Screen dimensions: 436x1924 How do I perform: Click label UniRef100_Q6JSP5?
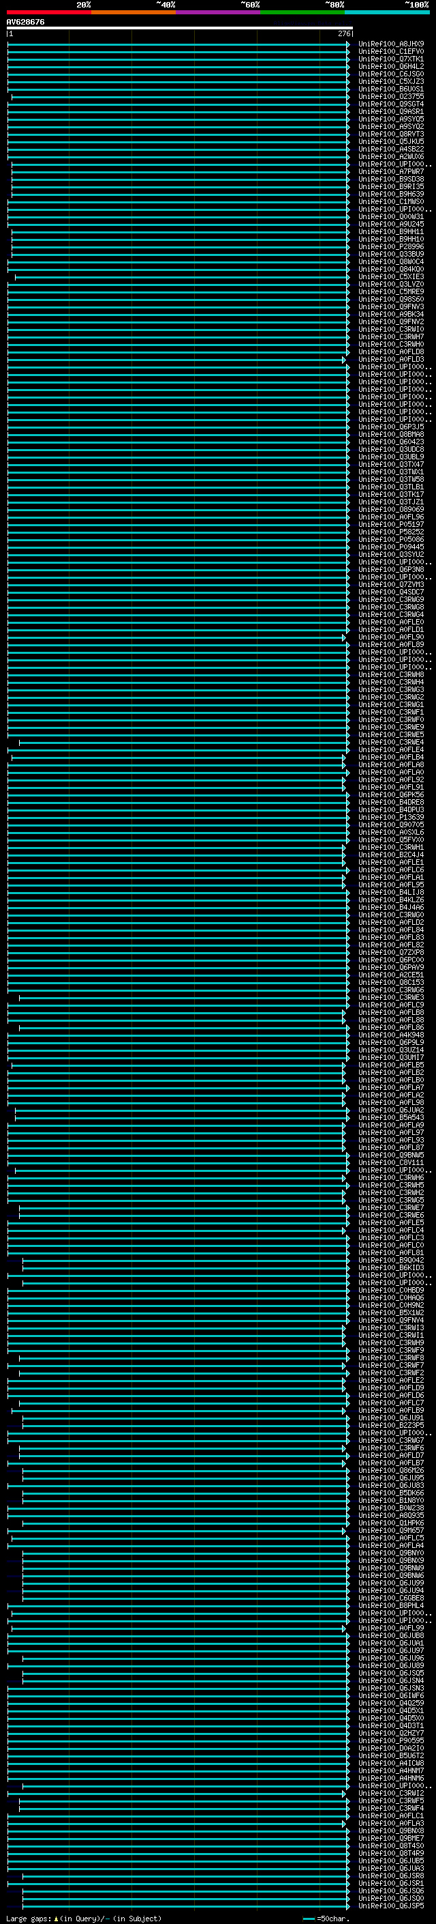(391, 1906)
